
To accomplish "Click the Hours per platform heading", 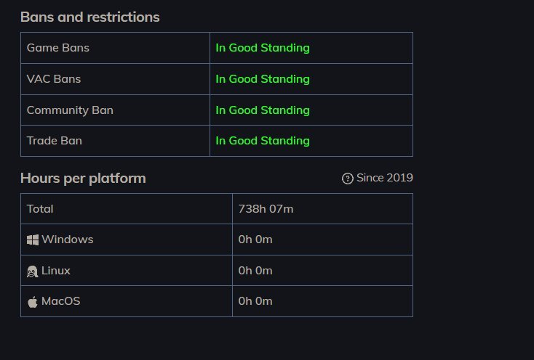I will [83, 179].
